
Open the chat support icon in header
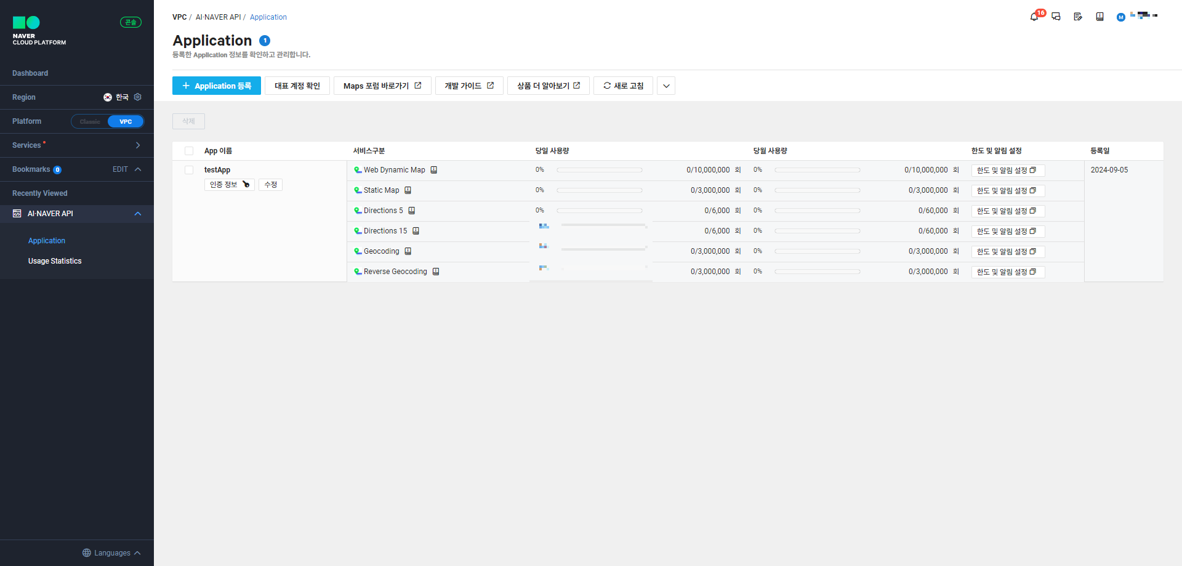pyautogui.click(x=1056, y=17)
